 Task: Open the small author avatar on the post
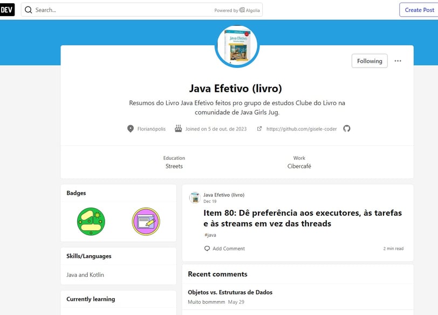pos(195,198)
